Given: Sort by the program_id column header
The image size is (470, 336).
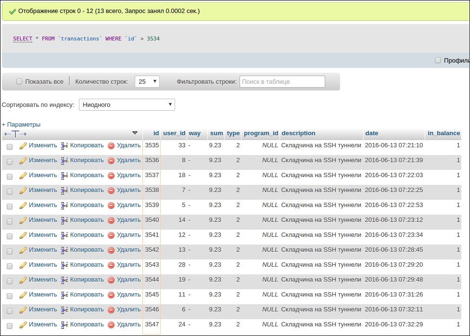Looking at the screenshot, I should pos(261,133).
